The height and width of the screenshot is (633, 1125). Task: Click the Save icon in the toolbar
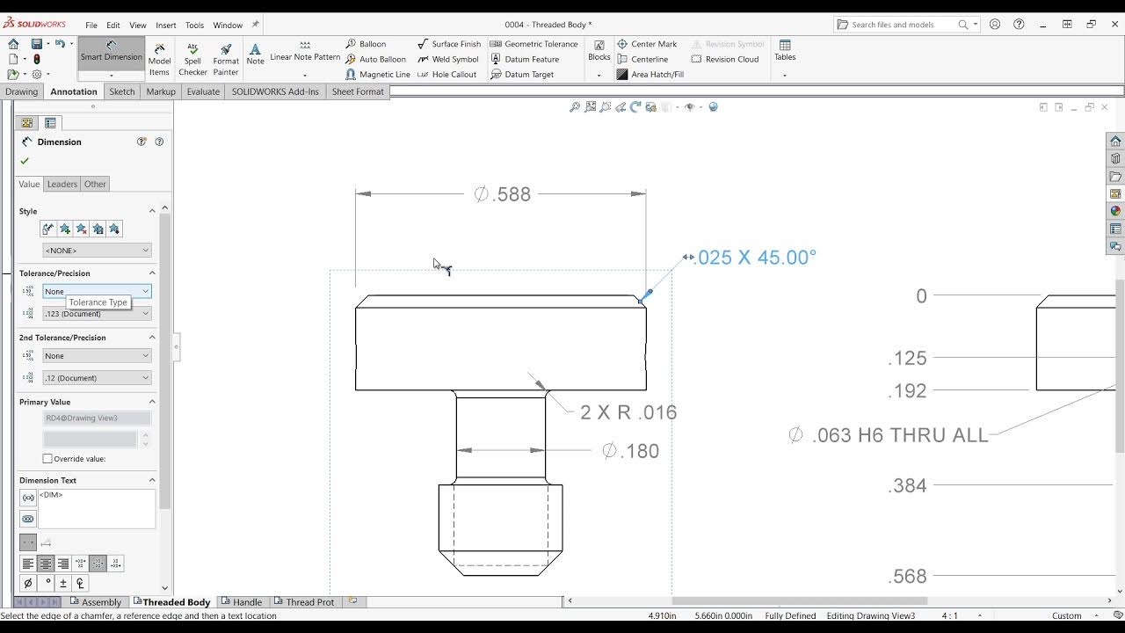[x=37, y=44]
